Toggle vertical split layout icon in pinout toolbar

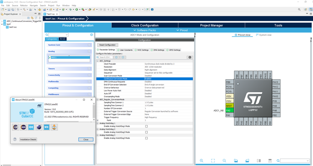pos(259,161)
